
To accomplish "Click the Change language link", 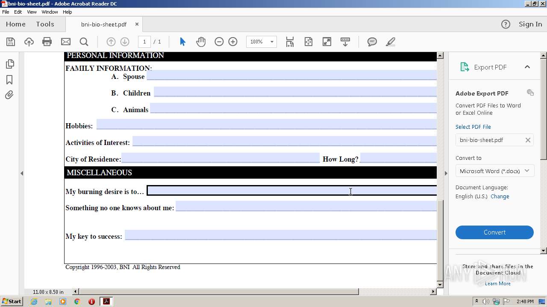I will pos(500,197).
